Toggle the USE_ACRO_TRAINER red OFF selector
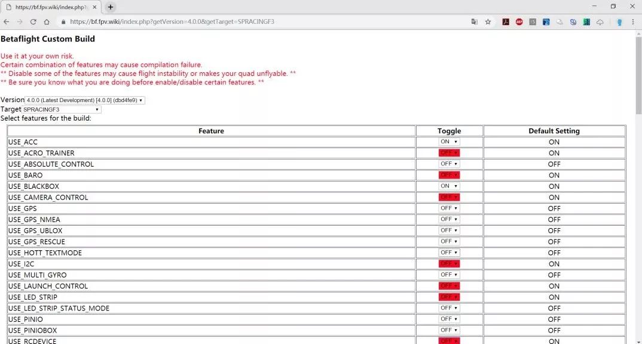 (449, 153)
